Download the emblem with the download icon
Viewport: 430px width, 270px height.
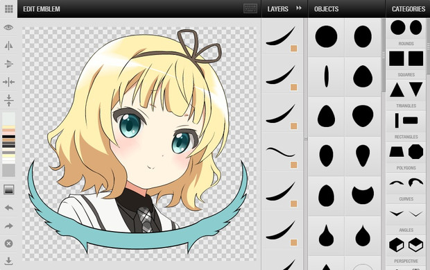pos(9,261)
